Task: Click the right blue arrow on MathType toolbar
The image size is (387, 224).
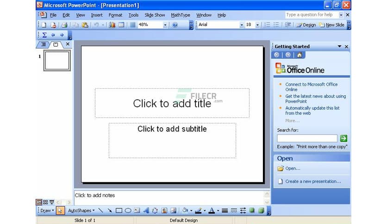Action: (62, 35)
